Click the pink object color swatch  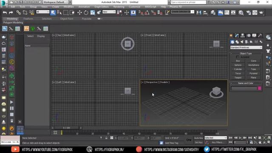click(260, 88)
